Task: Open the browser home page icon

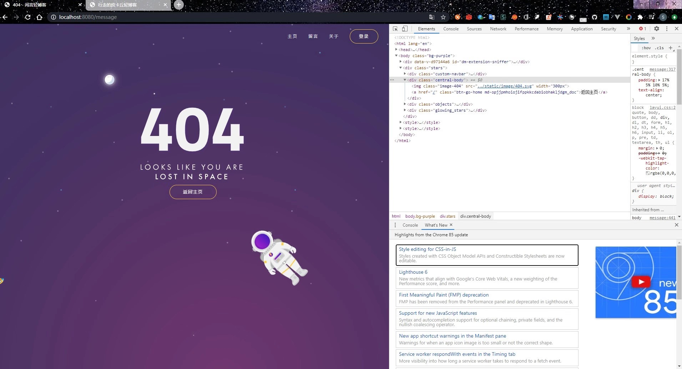Action: (x=39, y=17)
